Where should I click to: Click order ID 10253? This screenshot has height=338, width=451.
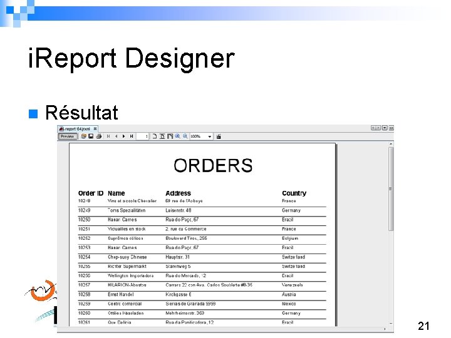click(x=84, y=248)
